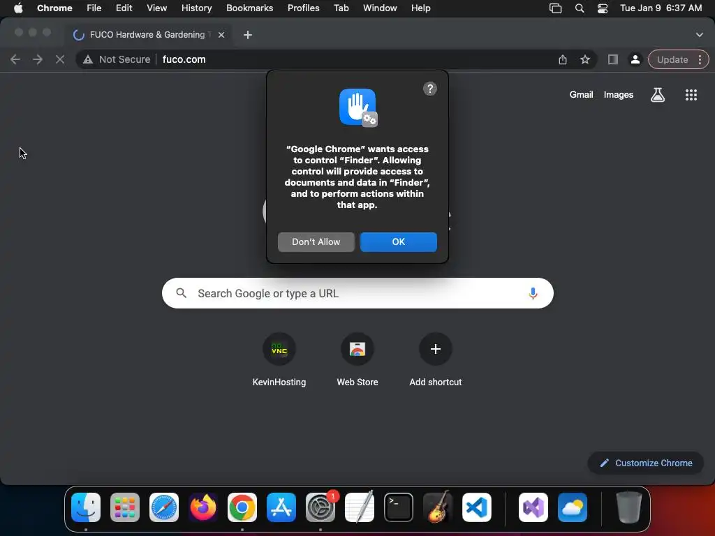
Task: Open the Chrome three-dot menu
Action: (700, 60)
